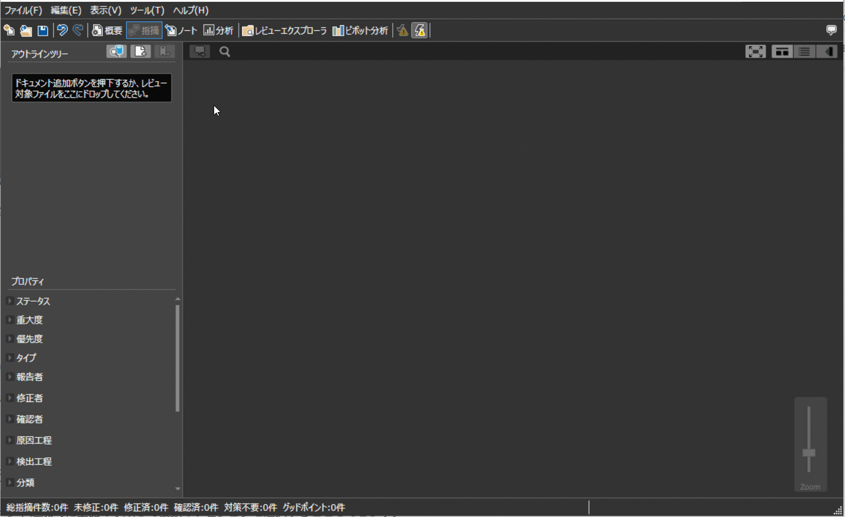Open ピボット分析
The width and height of the screenshot is (845, 517).
click(x=359, y=30)
